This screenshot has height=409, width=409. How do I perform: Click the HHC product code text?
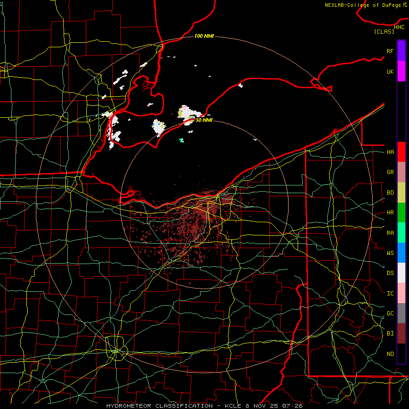tap(399, 27)
